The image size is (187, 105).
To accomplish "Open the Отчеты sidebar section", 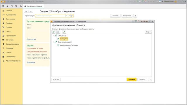I will (9, 52).
